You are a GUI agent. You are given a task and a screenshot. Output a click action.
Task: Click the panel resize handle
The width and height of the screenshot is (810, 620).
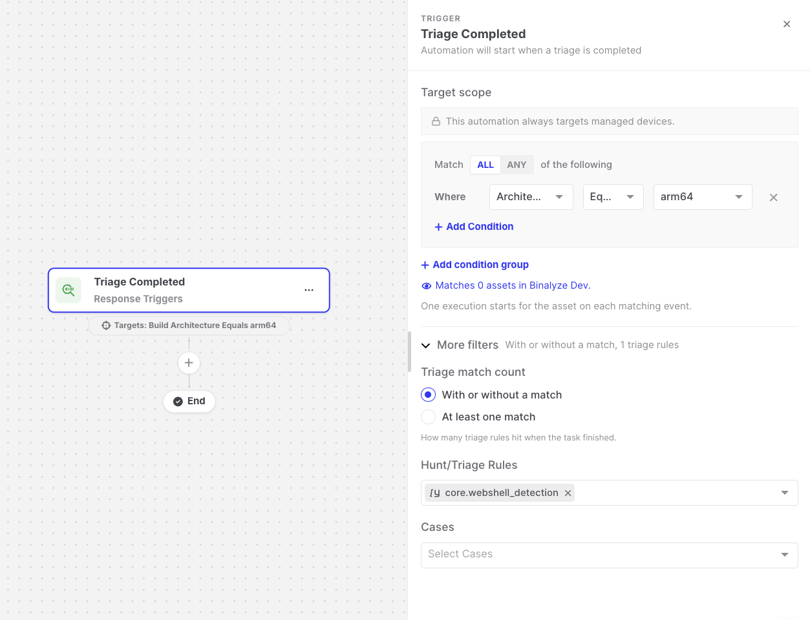coord(409,351)
